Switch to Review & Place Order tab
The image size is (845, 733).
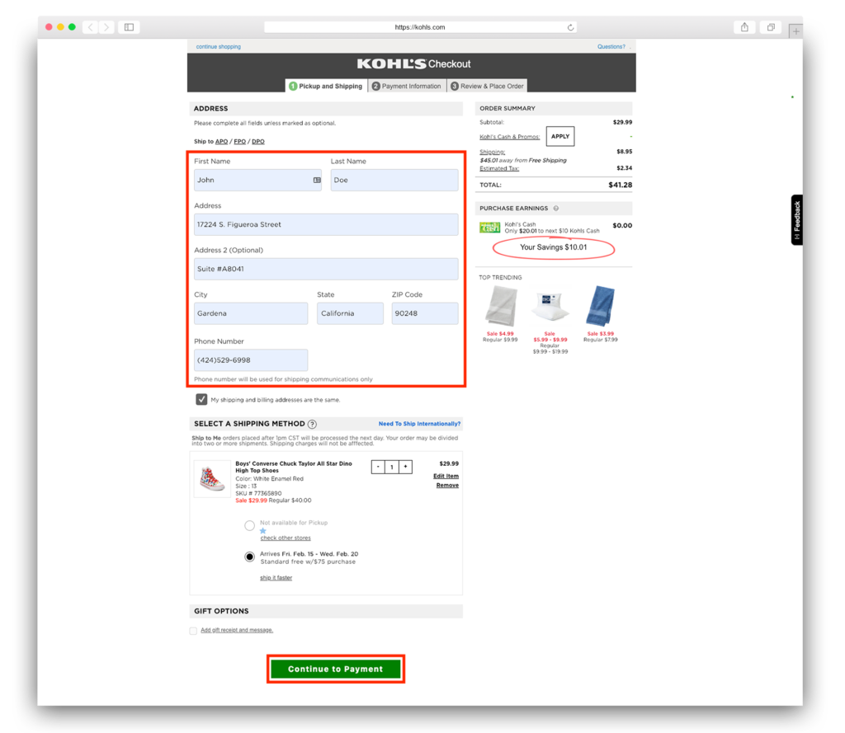point(487,87)
